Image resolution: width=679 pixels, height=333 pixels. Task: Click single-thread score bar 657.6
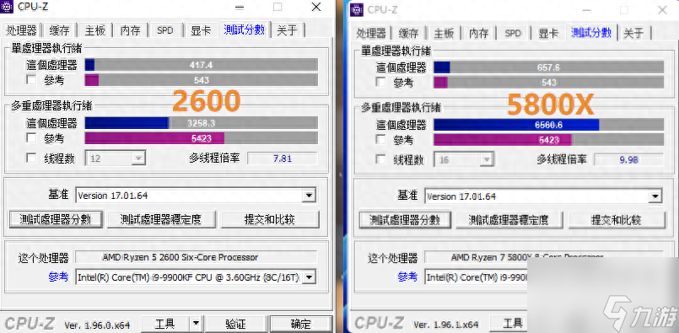click(x=548, y=67)
